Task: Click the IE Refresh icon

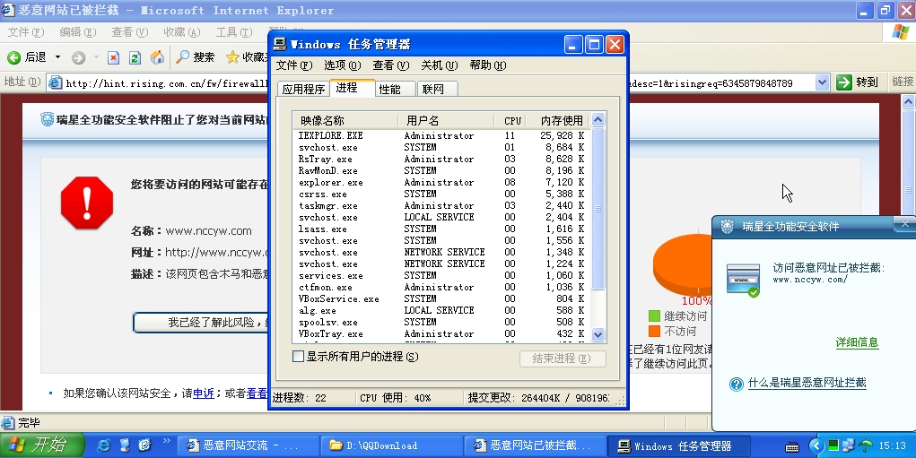Action: [x=135, y=57]
